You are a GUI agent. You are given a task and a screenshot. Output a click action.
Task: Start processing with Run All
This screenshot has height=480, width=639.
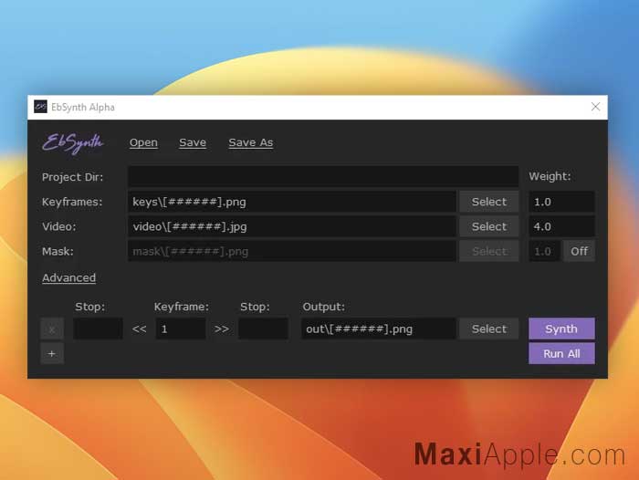[561, 354]
